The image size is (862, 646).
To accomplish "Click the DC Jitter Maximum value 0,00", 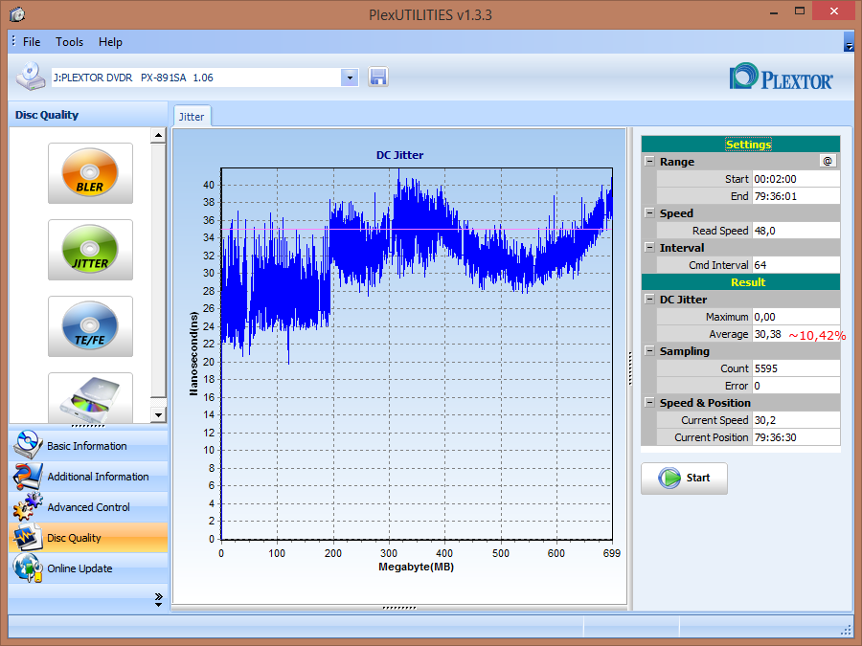I will point(796,317).
